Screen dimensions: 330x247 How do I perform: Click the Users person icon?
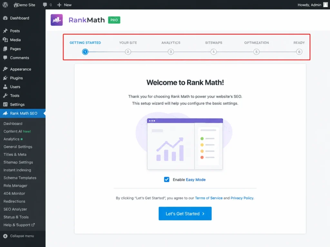click(5, 87)
